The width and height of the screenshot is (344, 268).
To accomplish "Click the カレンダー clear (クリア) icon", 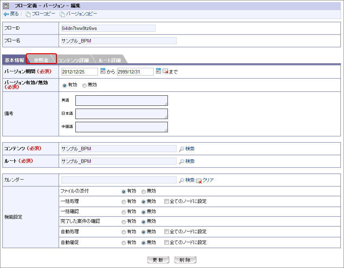I will [199, 180].
